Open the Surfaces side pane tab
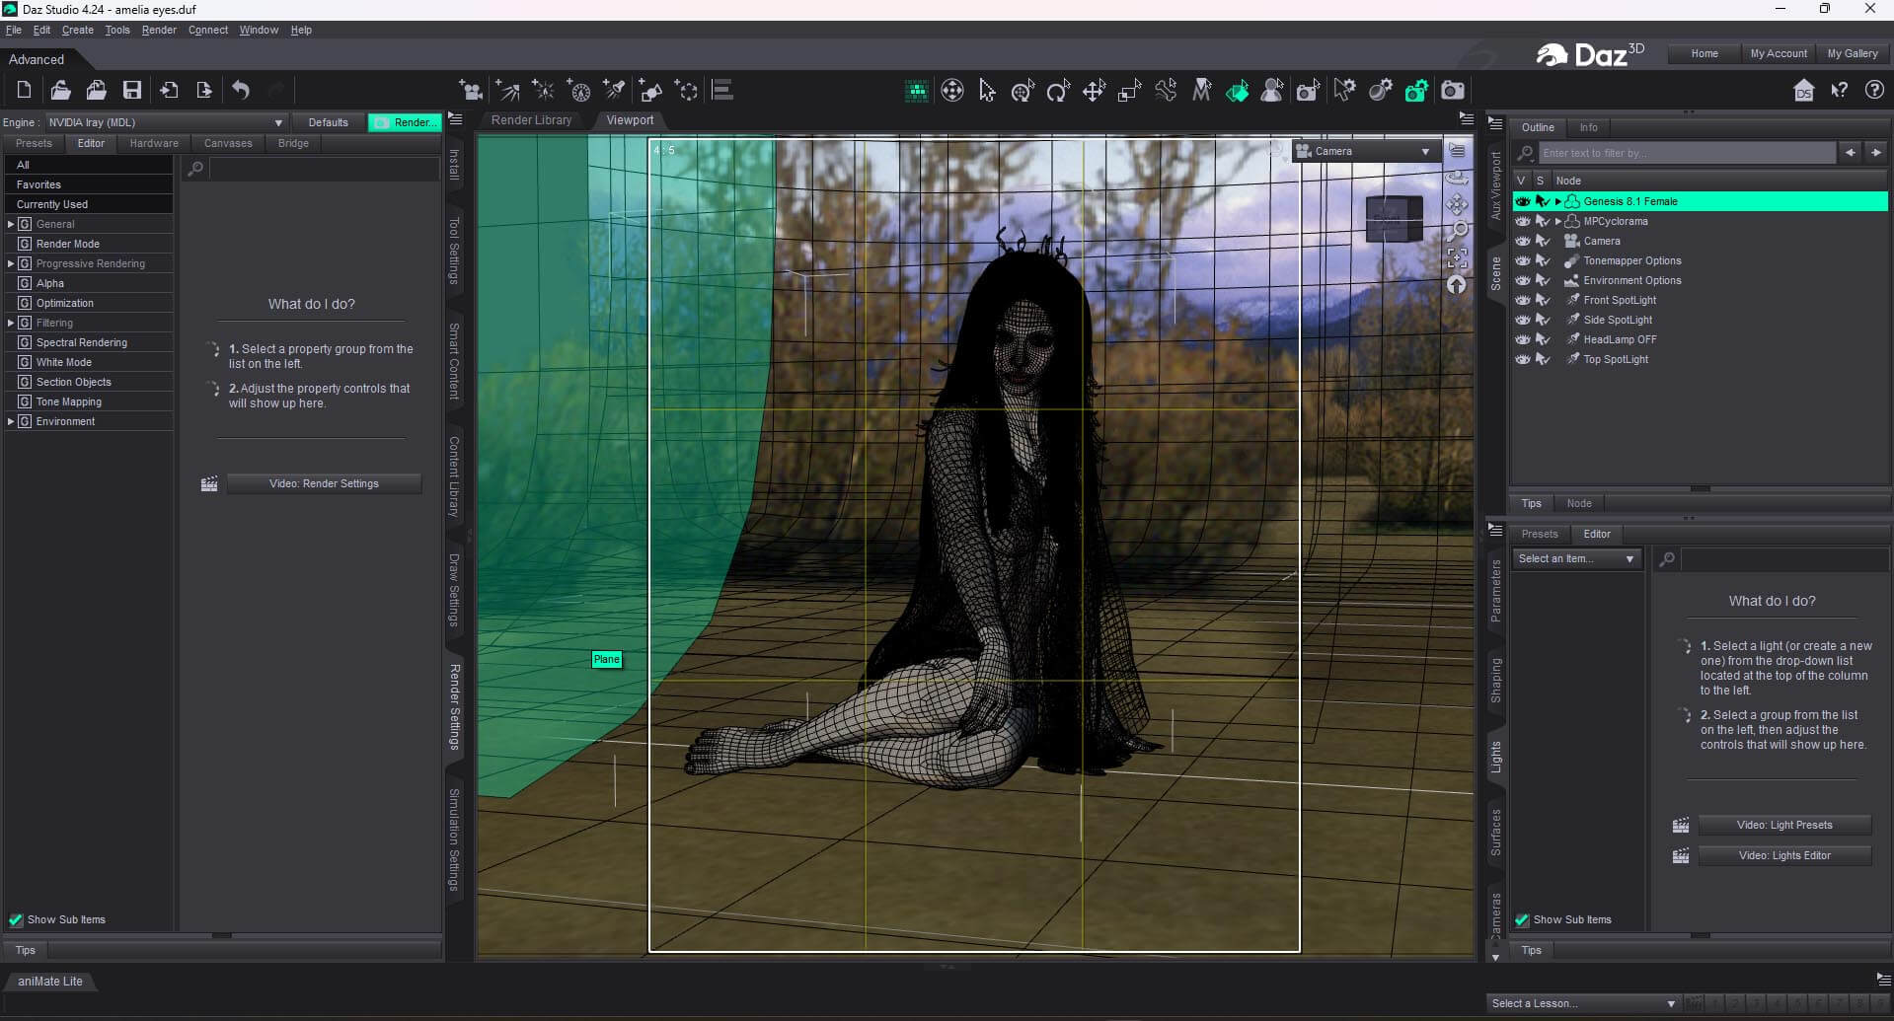The width and height of the screenshot is (1894, 1021). point(1496,832)
